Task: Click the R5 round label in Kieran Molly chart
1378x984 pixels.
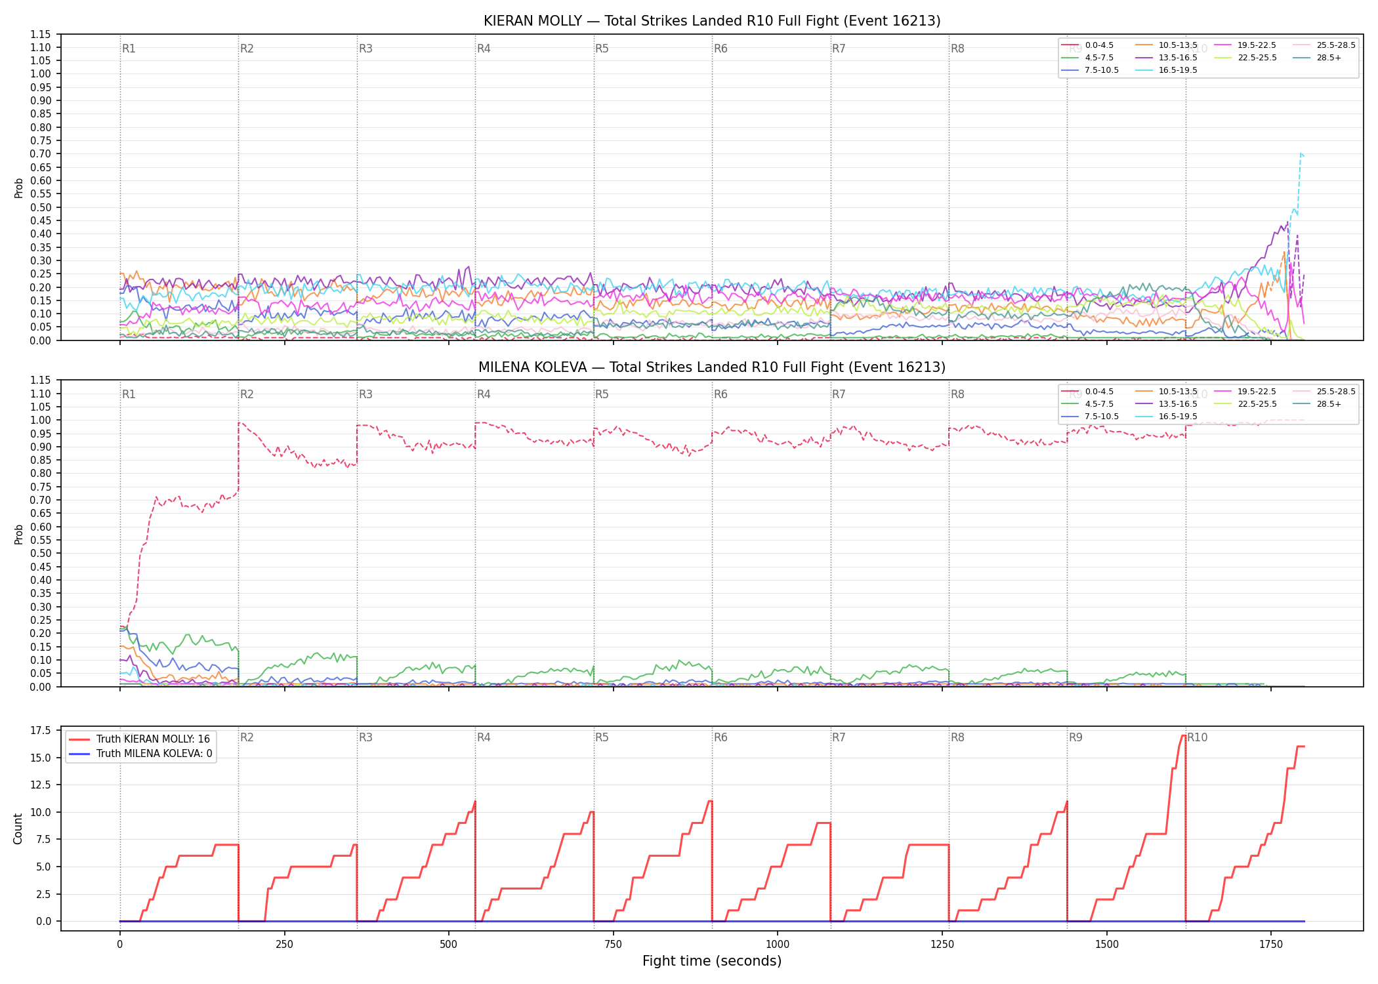Action: click(602, 49)
